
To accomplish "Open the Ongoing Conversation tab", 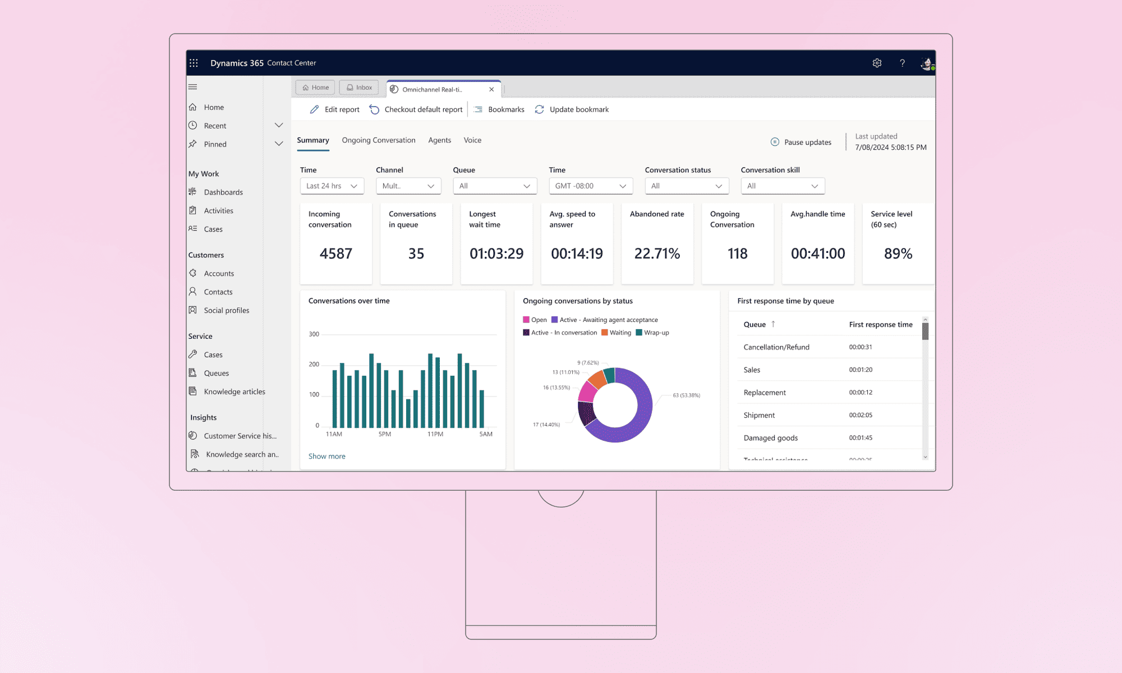I will point(378,140).
